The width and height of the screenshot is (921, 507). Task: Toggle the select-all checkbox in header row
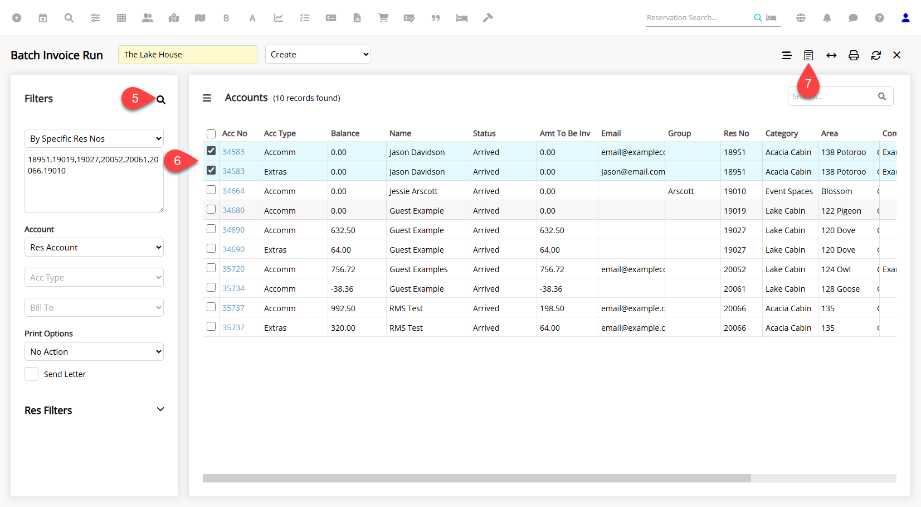click(x=211, y=134)
